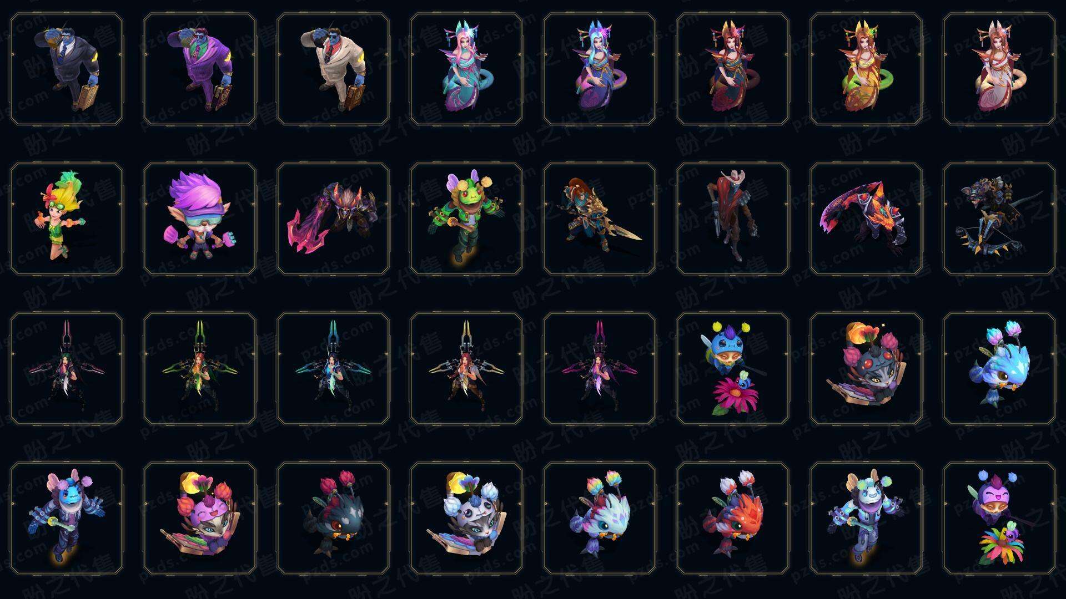The width and height of the screenshot is (1066, 599).
Task: Choose the dark black bird with red flowers
Action: point(333,518)
